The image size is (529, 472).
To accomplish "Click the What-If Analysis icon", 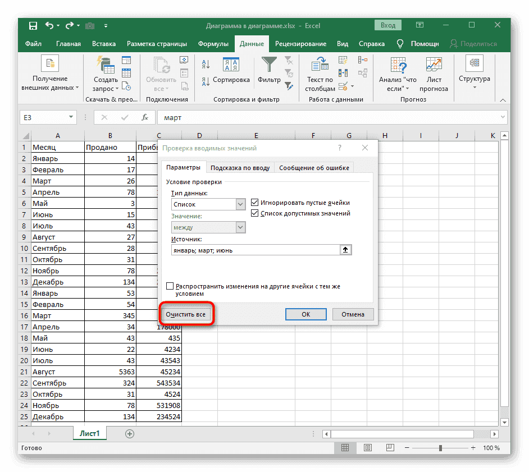I will 398,65.
